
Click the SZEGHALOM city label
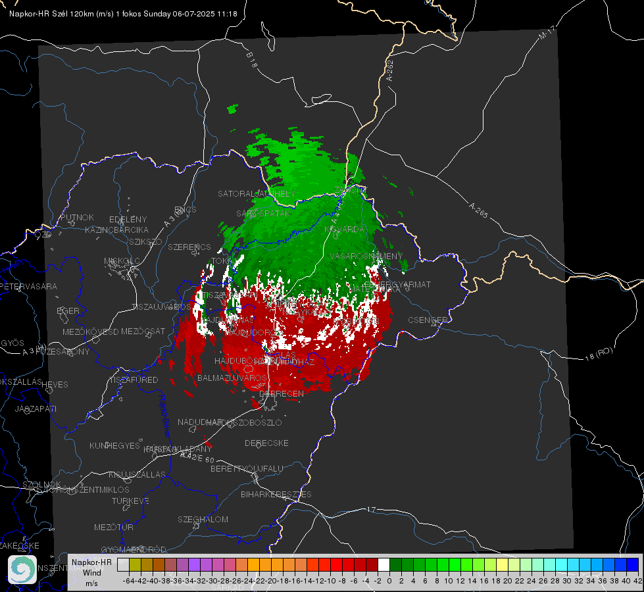tap(203, 519)
